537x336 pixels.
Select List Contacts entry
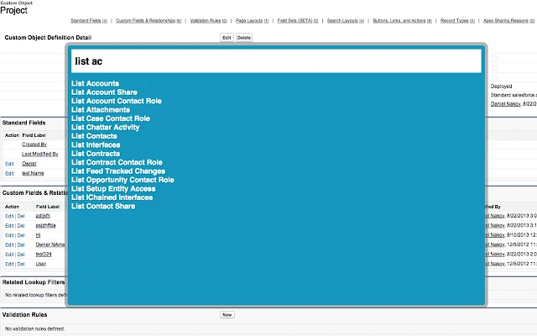[94, 136]
